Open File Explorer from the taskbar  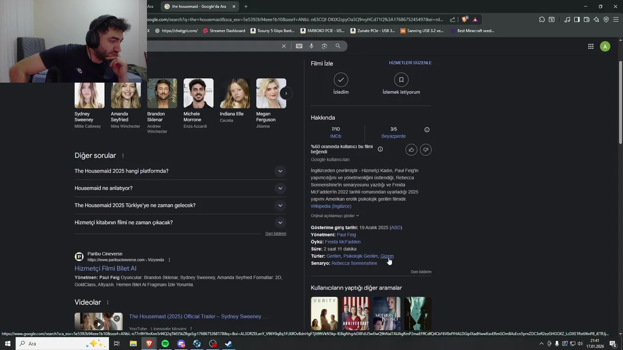[x=133, y=344]
